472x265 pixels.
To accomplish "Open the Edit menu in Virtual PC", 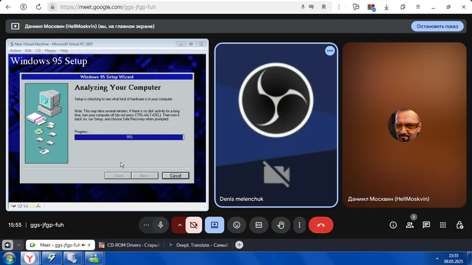I will click(x=28, y=51).
